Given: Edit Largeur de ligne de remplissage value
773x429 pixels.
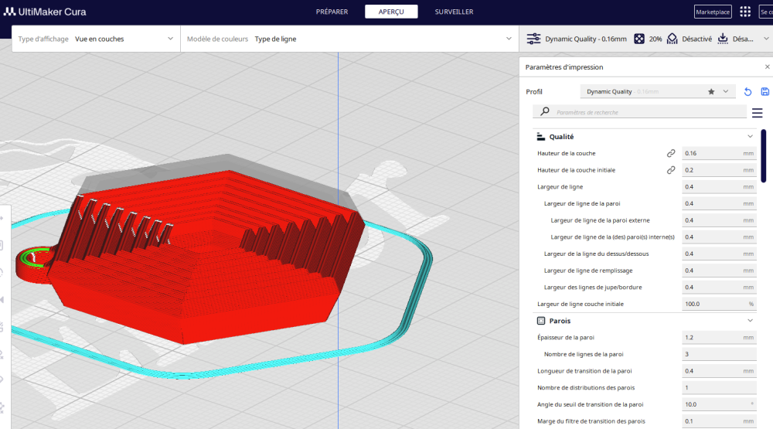Looking at the screenshot, I should (719, 271).
